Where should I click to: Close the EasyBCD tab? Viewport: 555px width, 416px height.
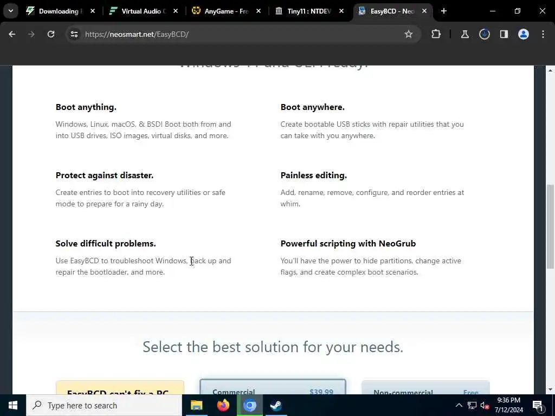pos(424,11)
